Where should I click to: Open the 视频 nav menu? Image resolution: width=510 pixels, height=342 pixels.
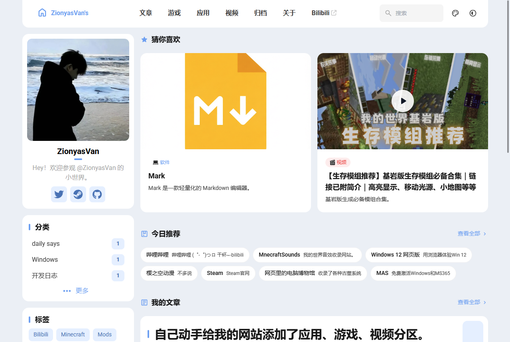click(x=232, y=13)
